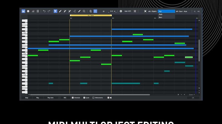Click the C5 key on piano keyboard

pyautogui.click(x=25, y=33)
